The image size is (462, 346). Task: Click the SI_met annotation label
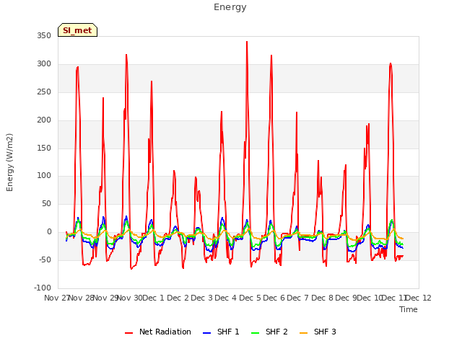click(x=77, y=30)
